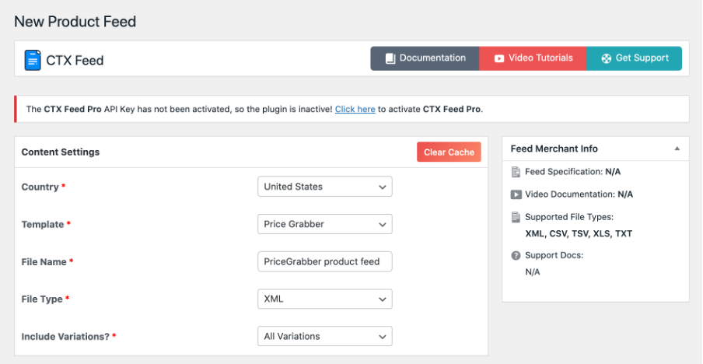
Task: Open the File Type dropdown showing XML
Action: (x=324, y=299)
